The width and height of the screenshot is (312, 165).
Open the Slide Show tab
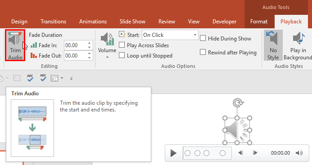coord(132,22)
